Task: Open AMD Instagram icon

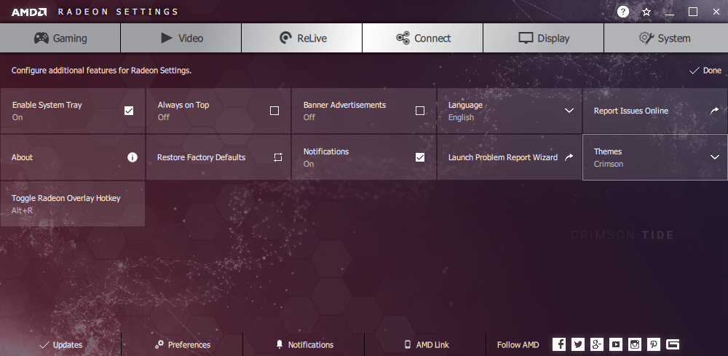Action: (635, 344)
